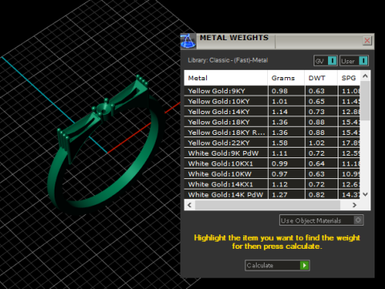Select the White Gold:10KX1 row
The height and width of the screenshot is (289, 385).
tap(272, 164)
